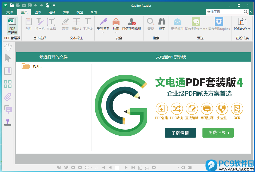Open 可信任身份证 trusted identity
Image resolution: width=255 pixels, height=172 pixels.
[132, 24]
